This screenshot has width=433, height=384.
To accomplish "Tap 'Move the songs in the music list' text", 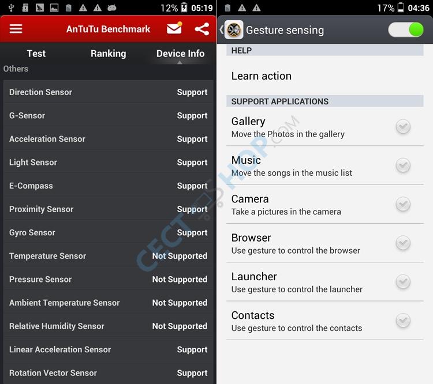I will pos(292,173).
